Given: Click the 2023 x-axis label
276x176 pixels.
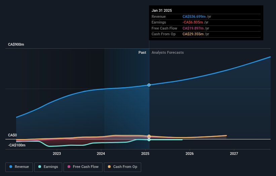Looking at the screenshot, I should click(57, 154).
